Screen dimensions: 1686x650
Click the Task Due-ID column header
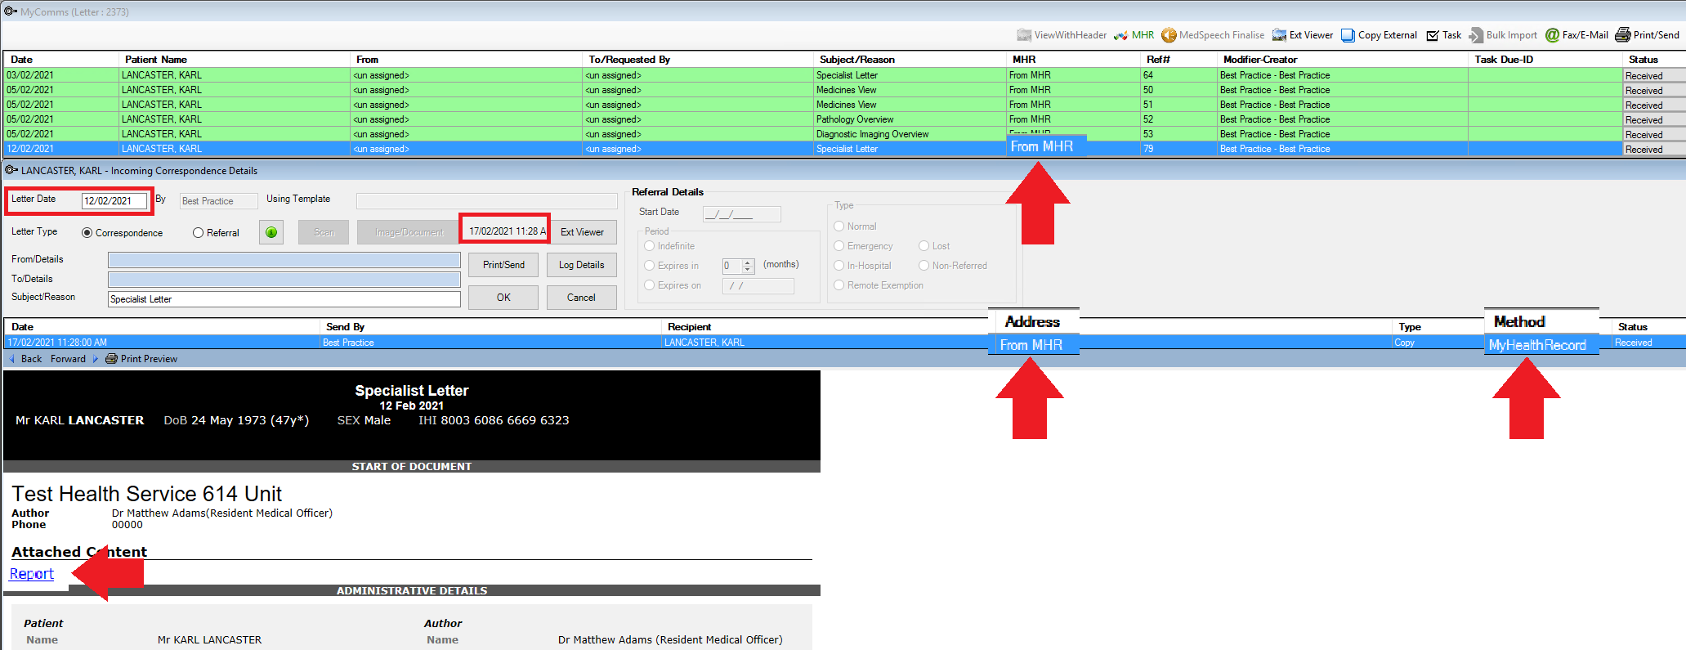point(1545,60)
